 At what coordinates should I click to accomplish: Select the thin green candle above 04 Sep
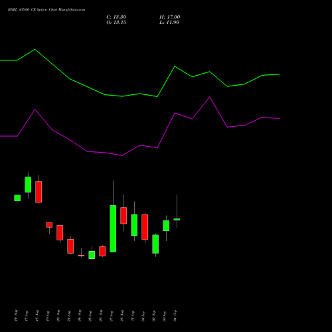tap(177, 219)
